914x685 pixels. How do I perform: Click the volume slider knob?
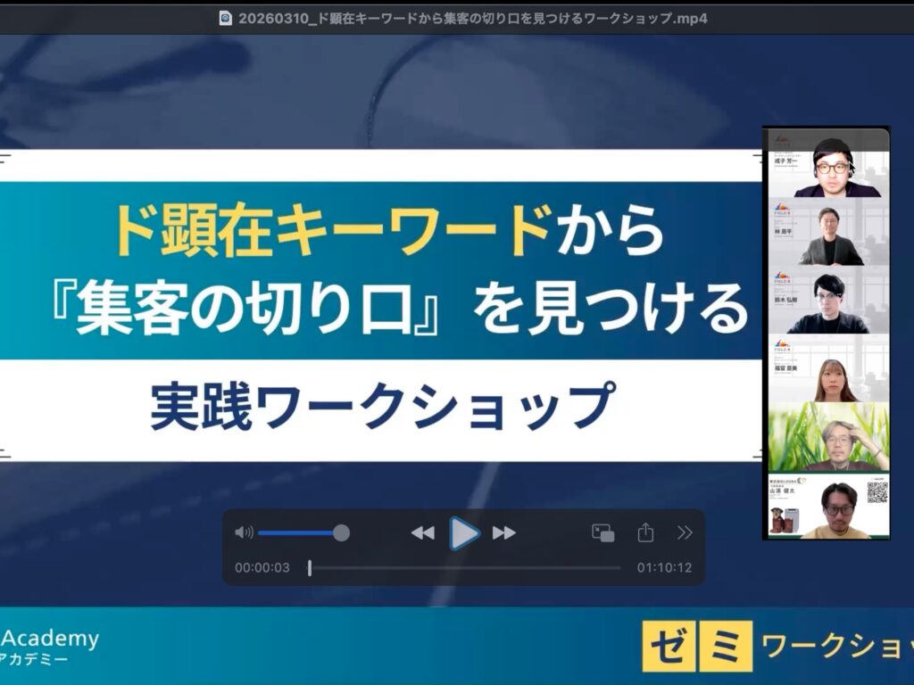(341, 533)
